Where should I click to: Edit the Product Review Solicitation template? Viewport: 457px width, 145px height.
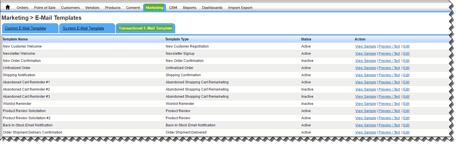406,111
